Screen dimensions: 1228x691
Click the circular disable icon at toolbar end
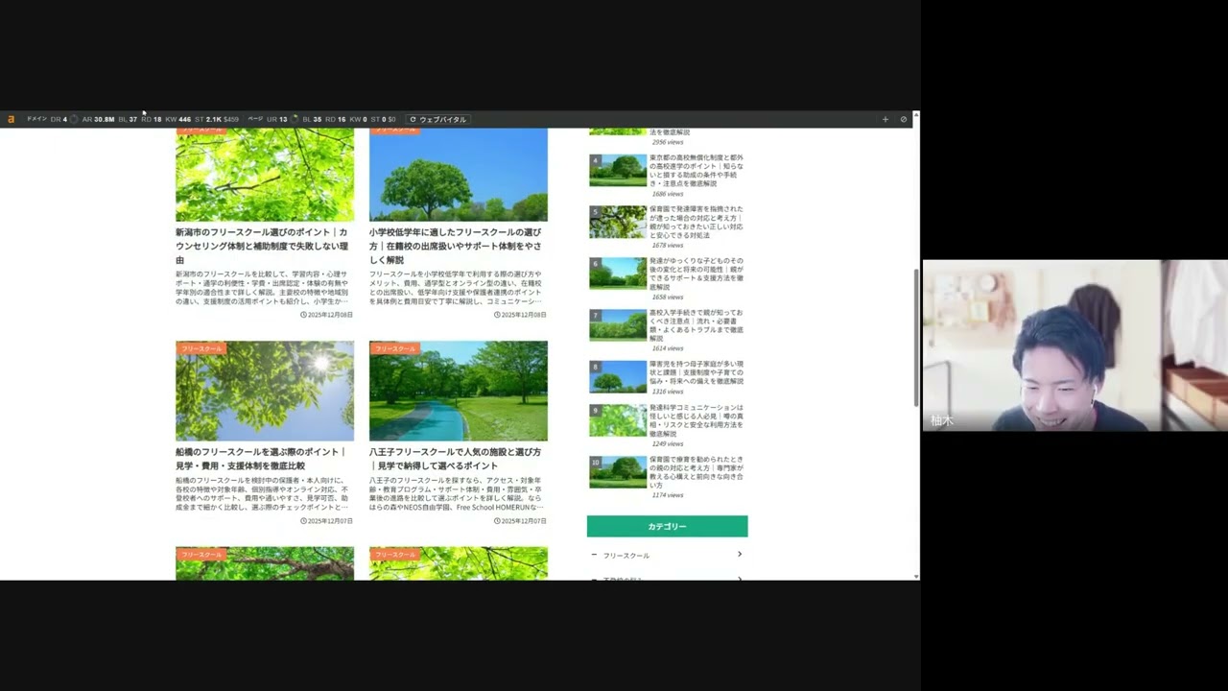coord(903,120)
